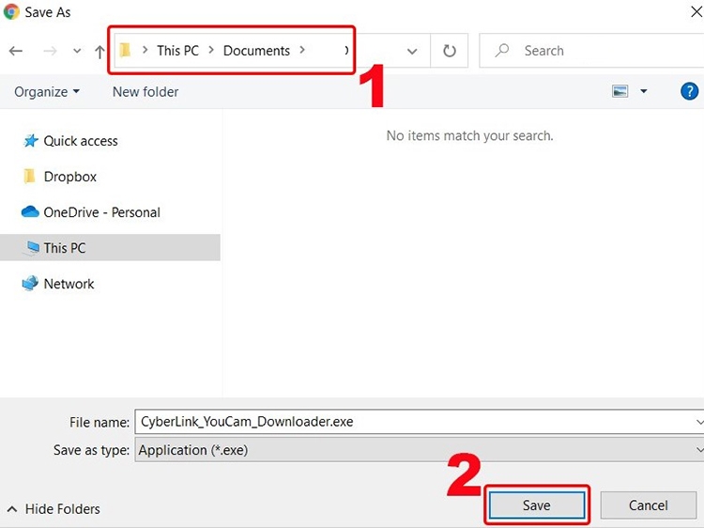Open the address bar history dropdown
This screenshot has height=528, width=704.
coord(412,52)
